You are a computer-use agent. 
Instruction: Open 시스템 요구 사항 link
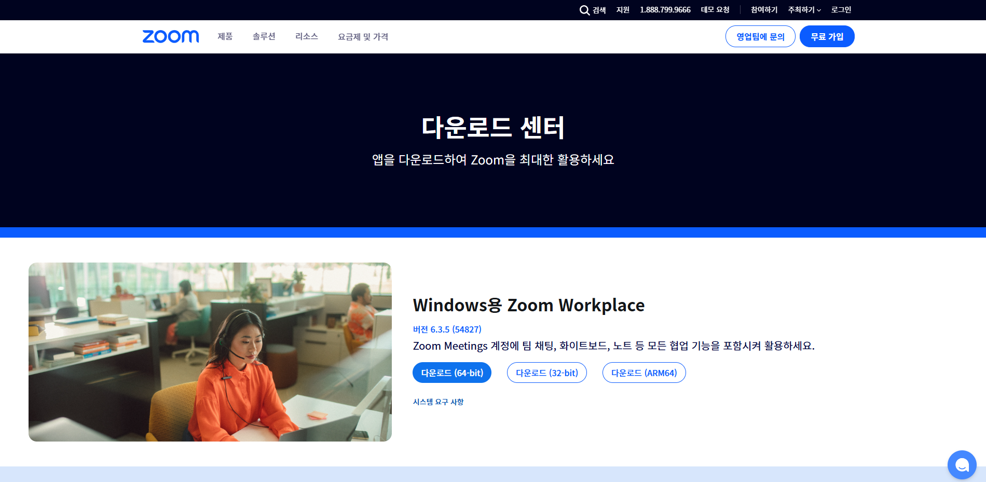438,402
